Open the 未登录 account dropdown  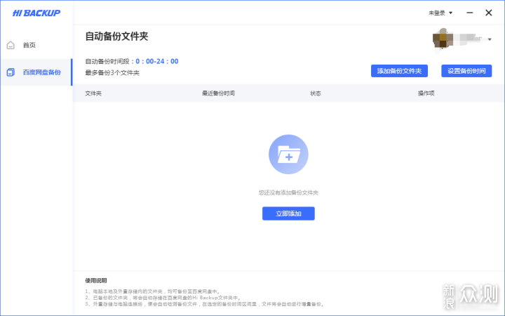click(440, 13)
